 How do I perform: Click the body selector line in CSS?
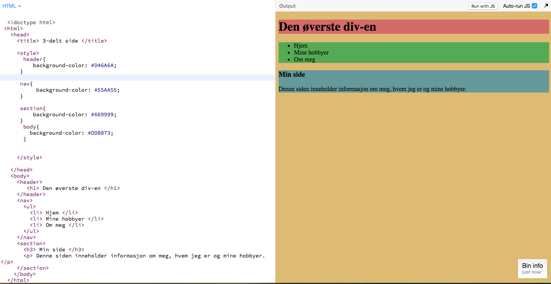[x=31, y=127]
